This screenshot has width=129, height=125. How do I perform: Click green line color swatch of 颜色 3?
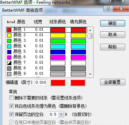click(58, 41)
